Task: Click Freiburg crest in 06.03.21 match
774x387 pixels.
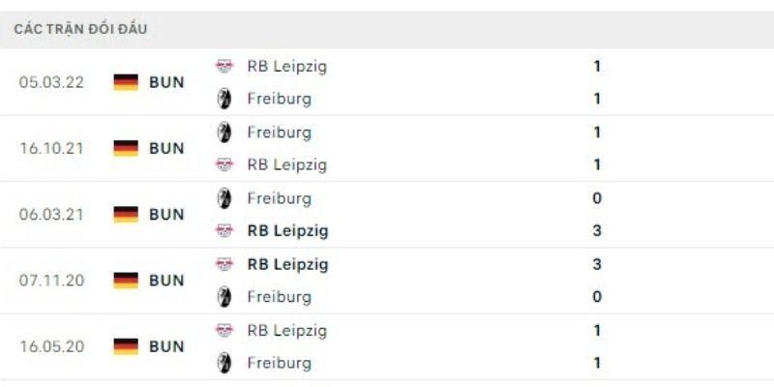Action: 224,198
